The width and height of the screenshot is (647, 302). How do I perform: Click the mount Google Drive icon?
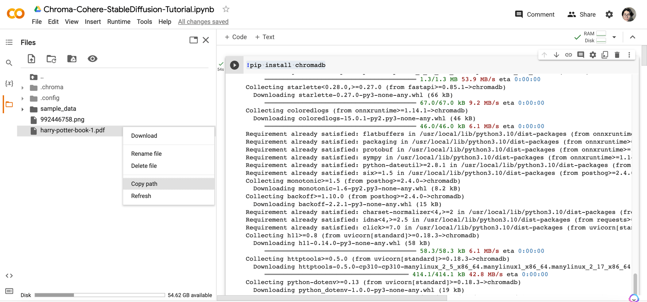(x=72, y=59)
